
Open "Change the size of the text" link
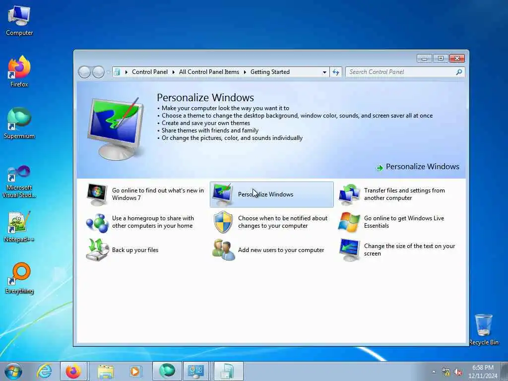coord(409,250)
